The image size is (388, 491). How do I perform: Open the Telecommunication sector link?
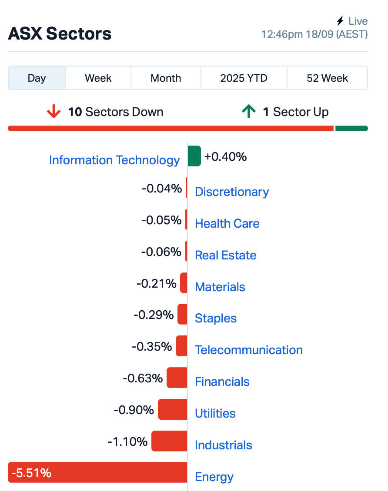tap(249, 350)
